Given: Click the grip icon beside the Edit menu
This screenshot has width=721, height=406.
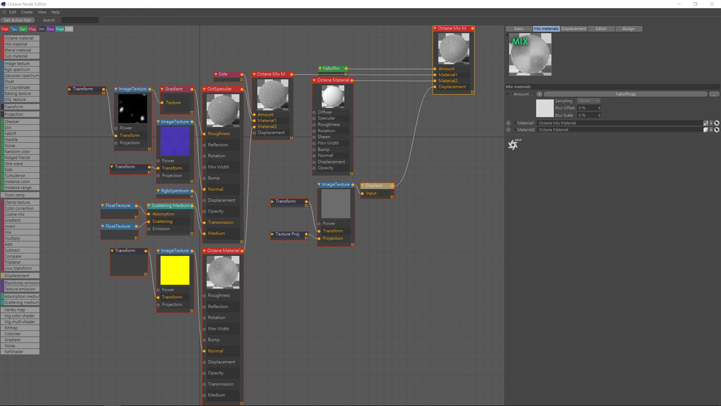Looking at the screenshot, I should pos(4,12).
